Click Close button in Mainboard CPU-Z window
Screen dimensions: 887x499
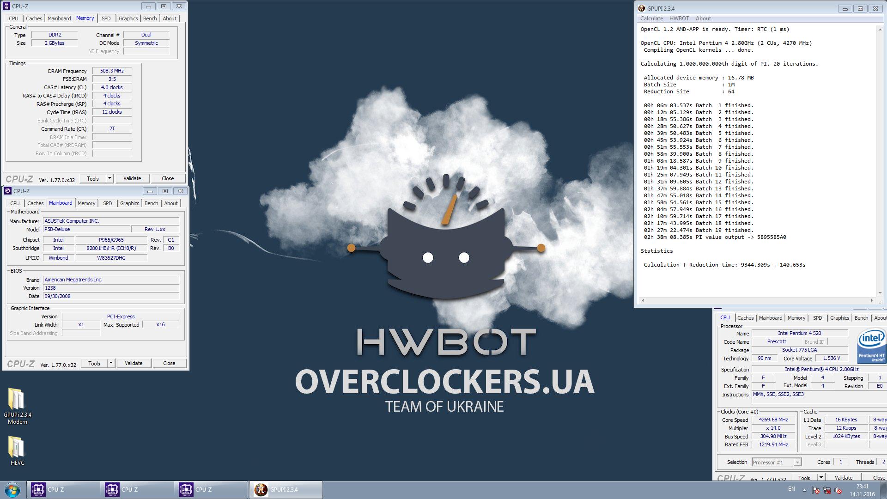pyautogui.click(x=170, y=363)
